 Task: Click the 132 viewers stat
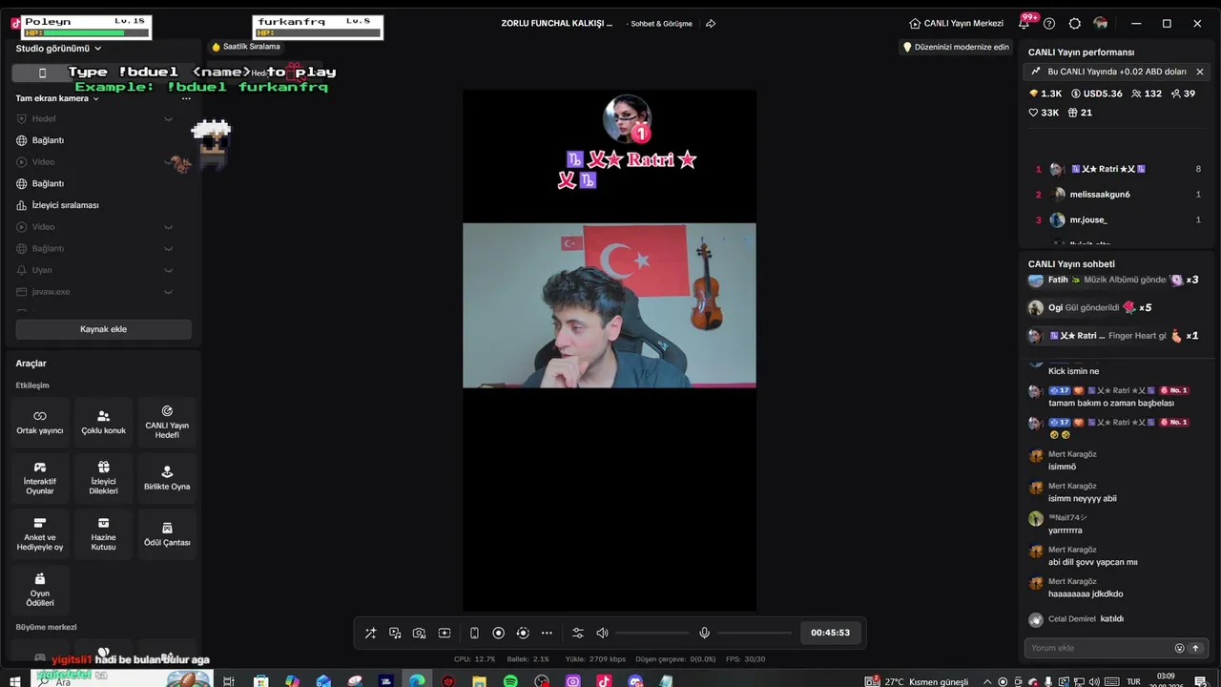tap(1147, 94)
